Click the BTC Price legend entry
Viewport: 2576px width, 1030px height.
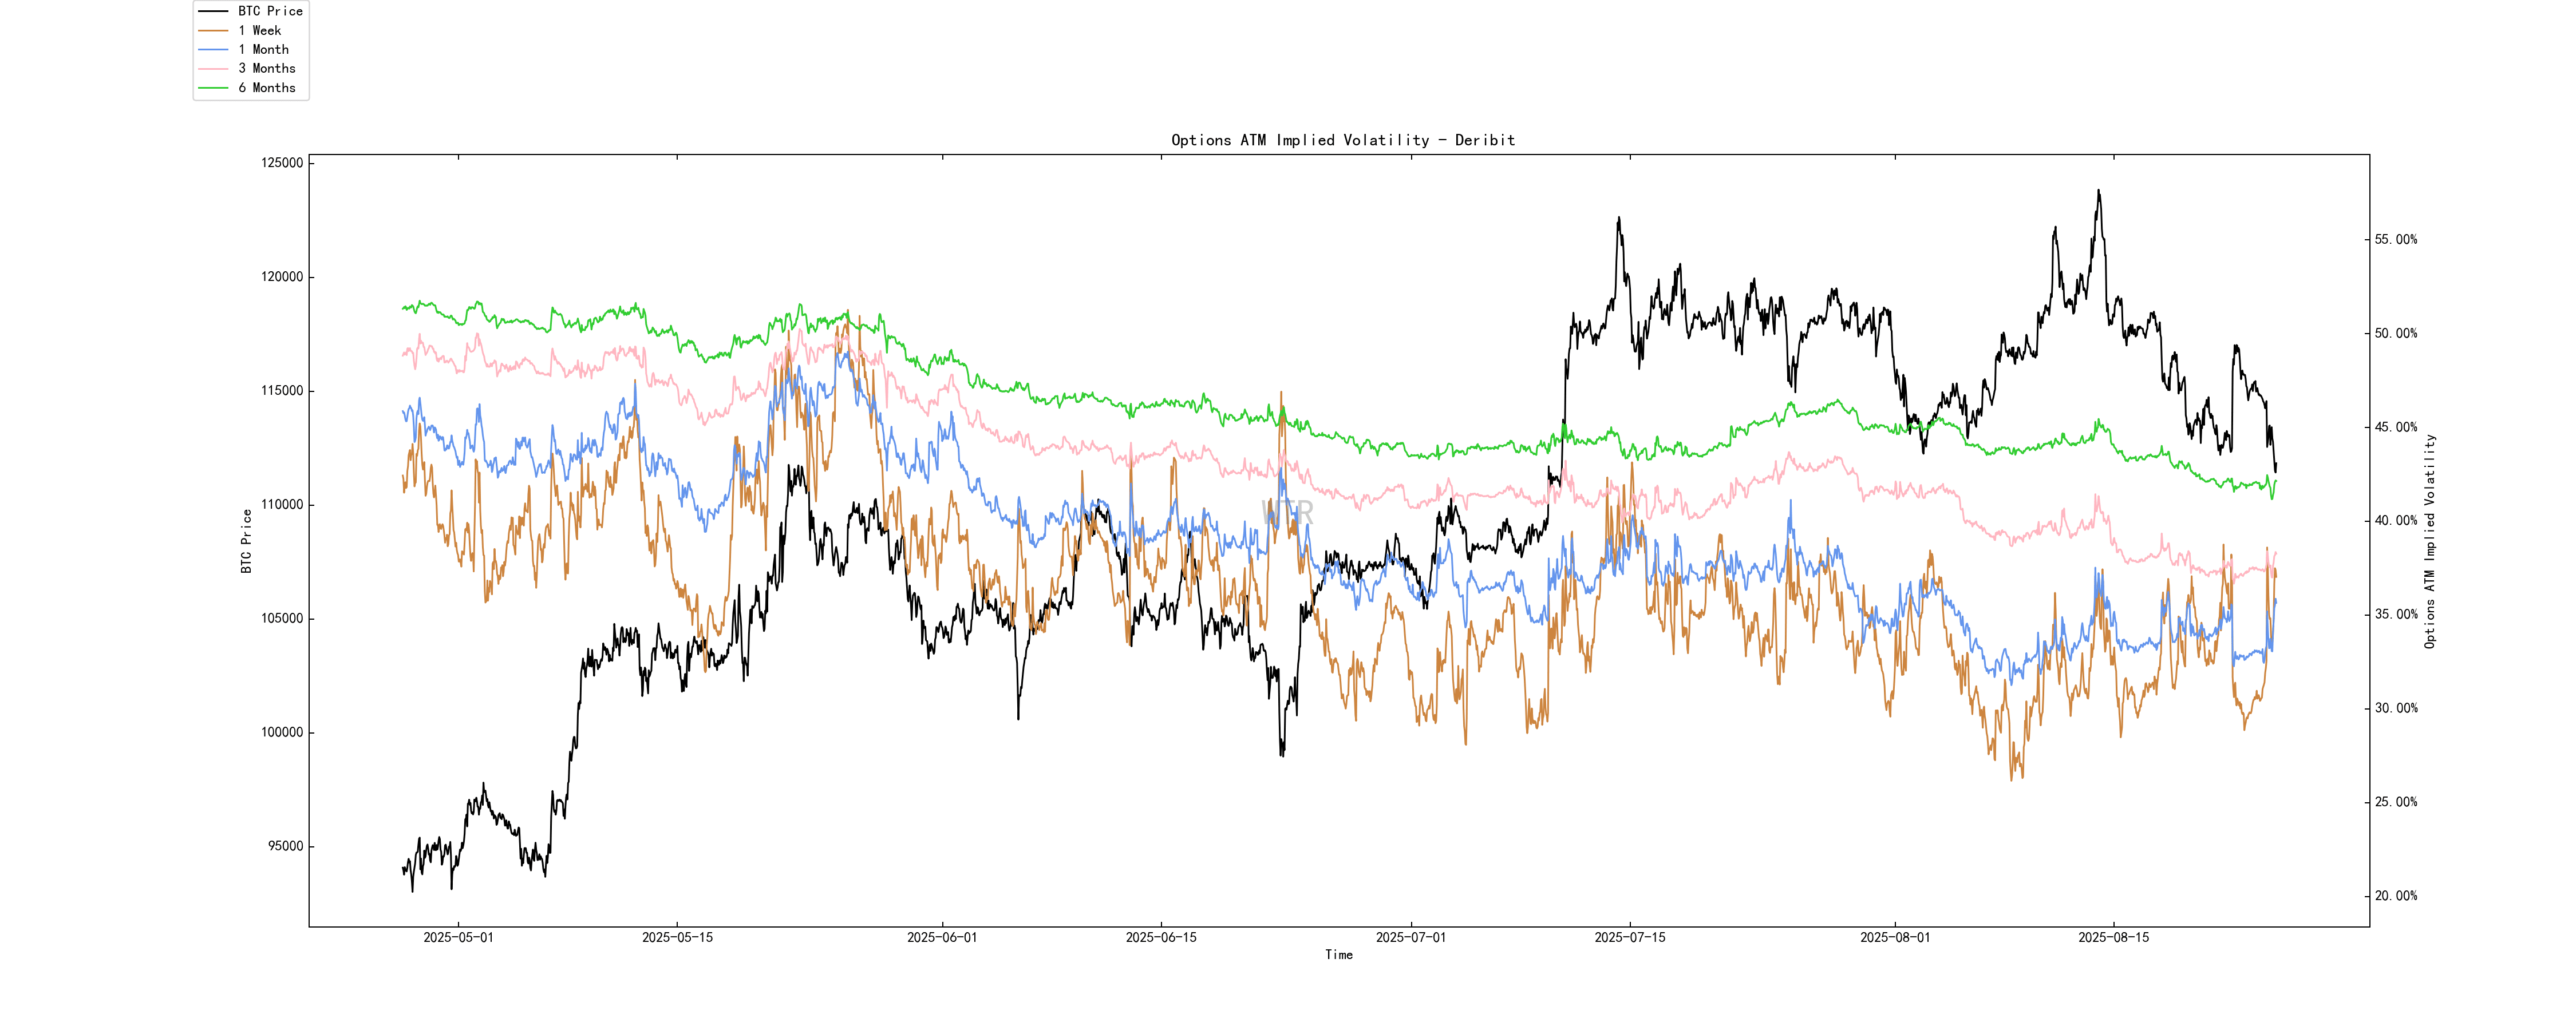click(270, 11)
